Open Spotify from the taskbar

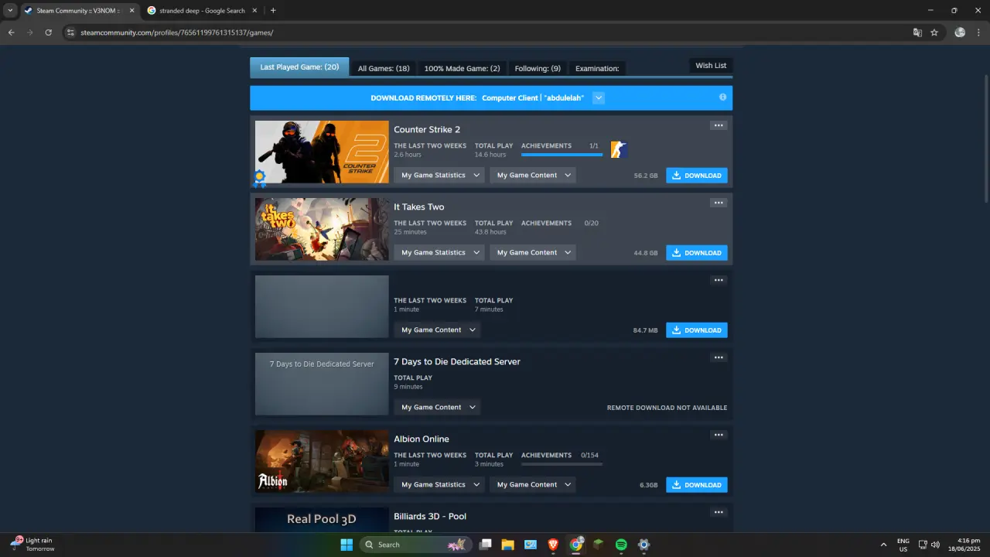[621, 545]
